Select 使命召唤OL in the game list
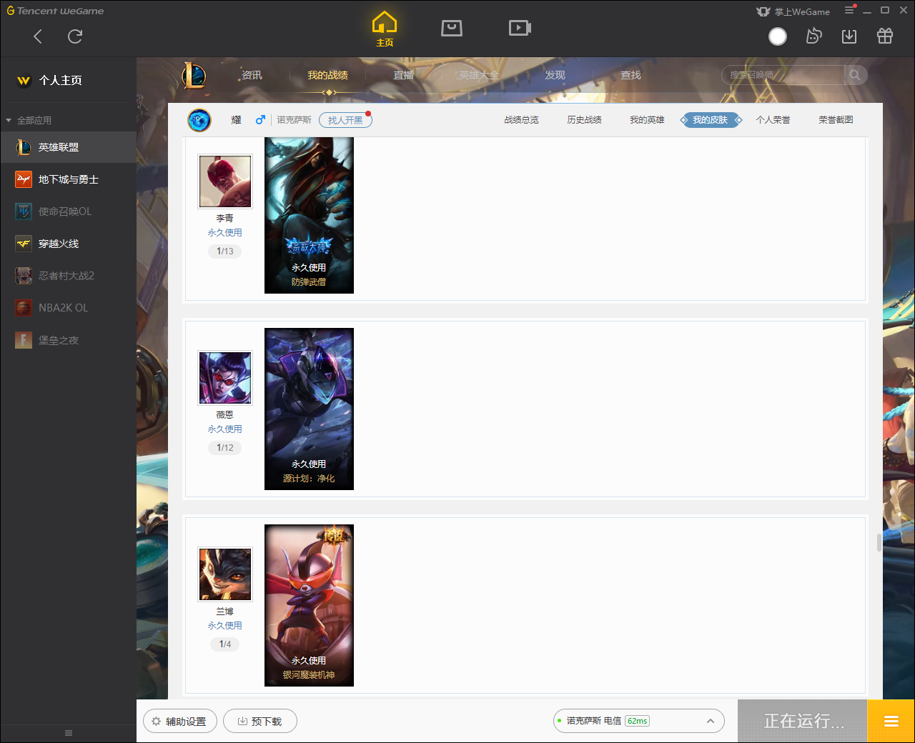 [x=68, y=211]
